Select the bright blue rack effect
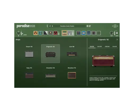135x106 pixels. (x=84, y=33)
